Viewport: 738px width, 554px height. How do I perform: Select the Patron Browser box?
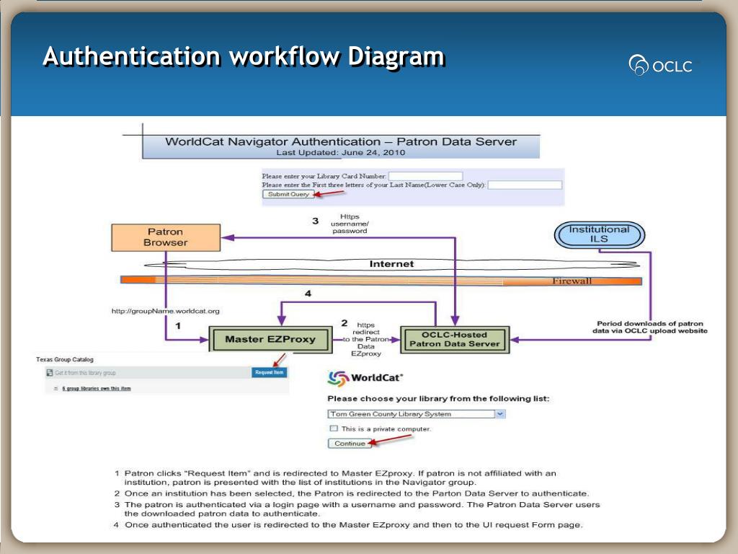point(166,237)
